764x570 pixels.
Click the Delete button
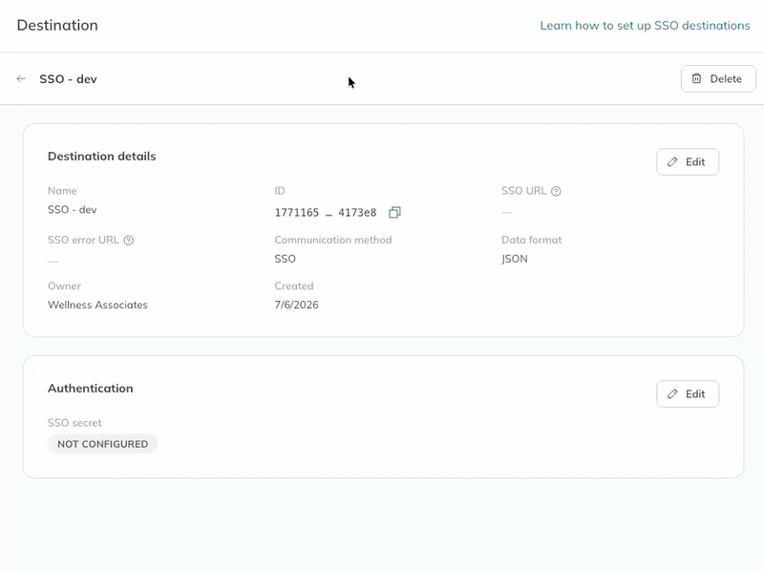point(718,78)
